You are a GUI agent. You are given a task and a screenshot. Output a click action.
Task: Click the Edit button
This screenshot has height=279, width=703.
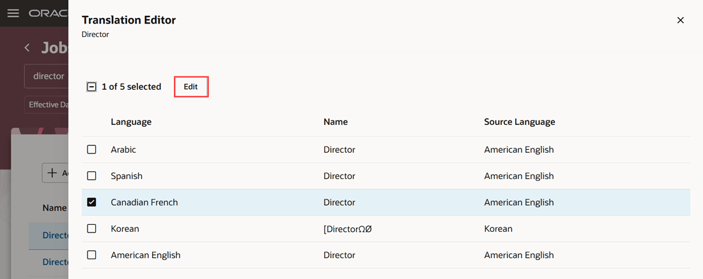pyautogui.click(x=191, y=87)
